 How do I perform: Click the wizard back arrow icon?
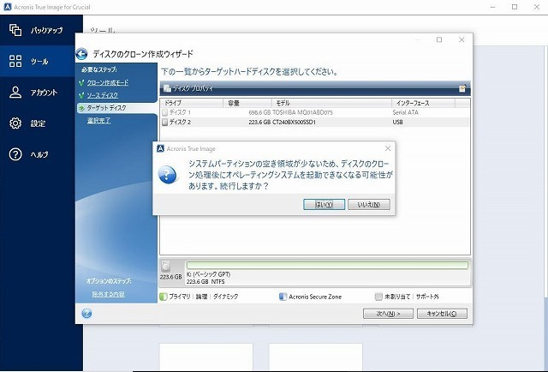click(82, 54)
